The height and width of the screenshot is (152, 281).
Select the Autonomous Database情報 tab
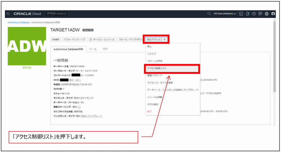click(68, 49)
